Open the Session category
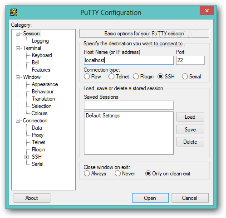 pos(31,34)
